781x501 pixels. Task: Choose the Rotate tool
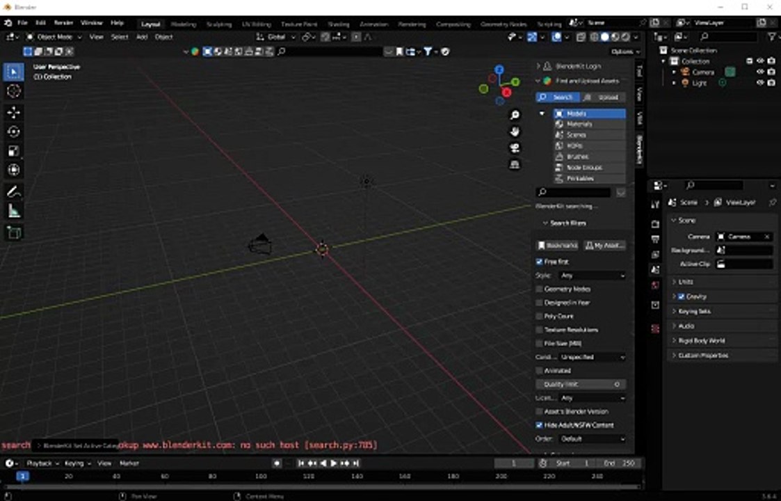pyautogui.click(x=13, y=132)
